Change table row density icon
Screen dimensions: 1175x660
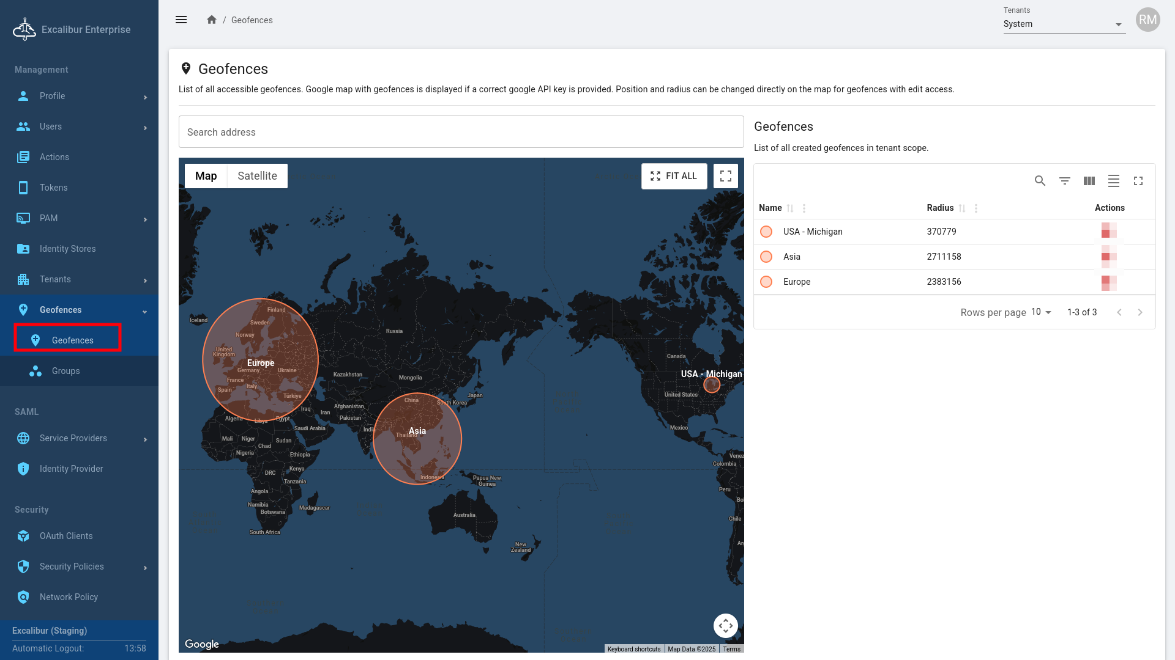[x=1114, y=181]
